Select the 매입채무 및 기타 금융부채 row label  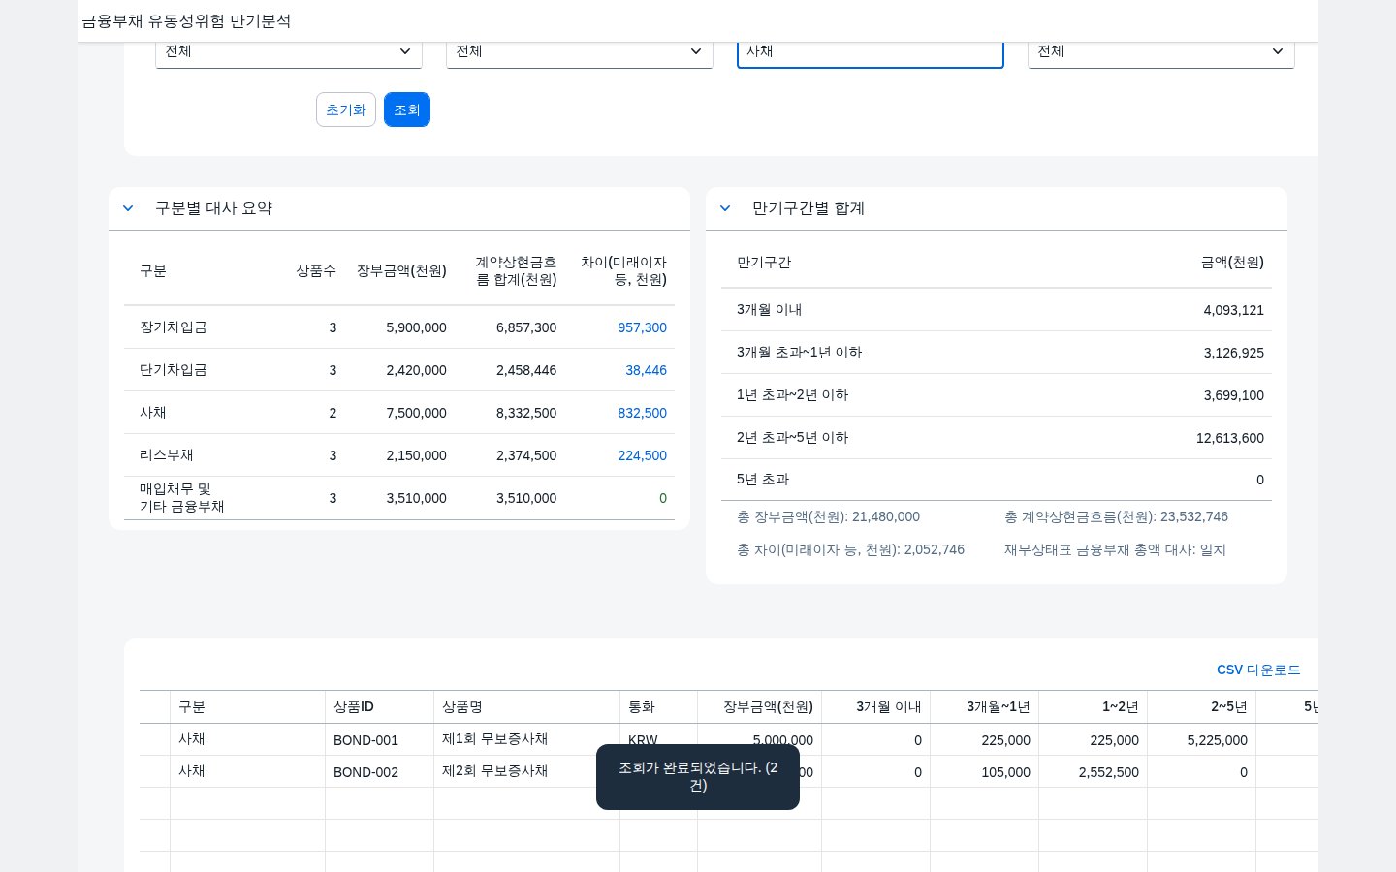(182, 498)
